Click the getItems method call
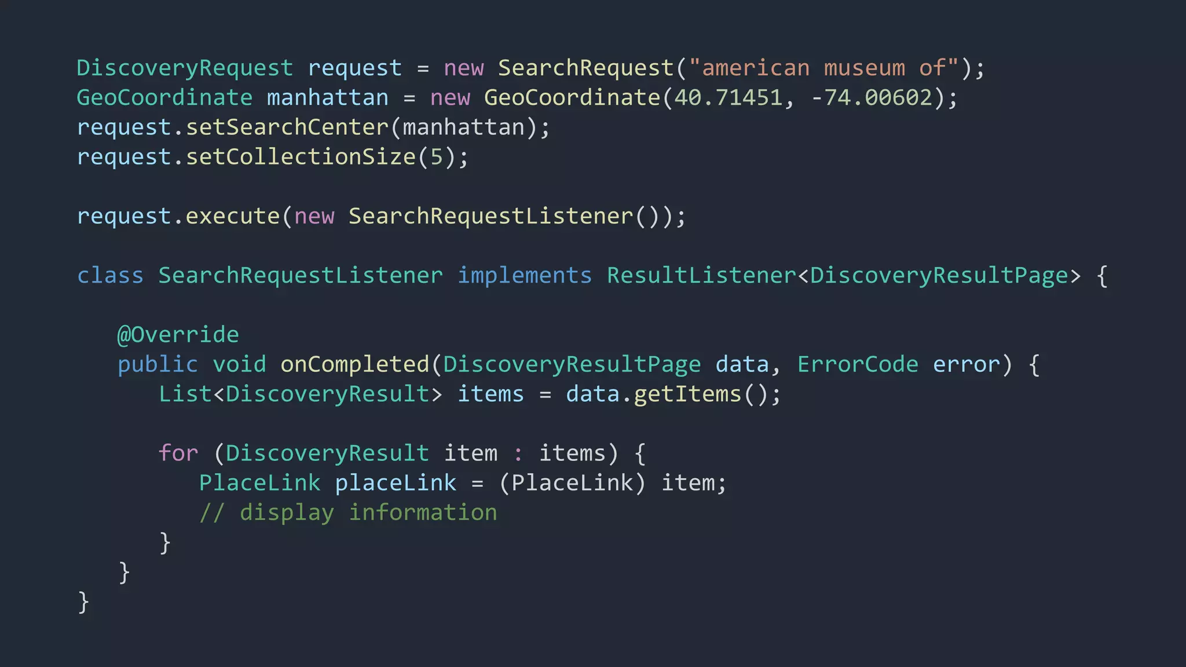 click(687, 394)
